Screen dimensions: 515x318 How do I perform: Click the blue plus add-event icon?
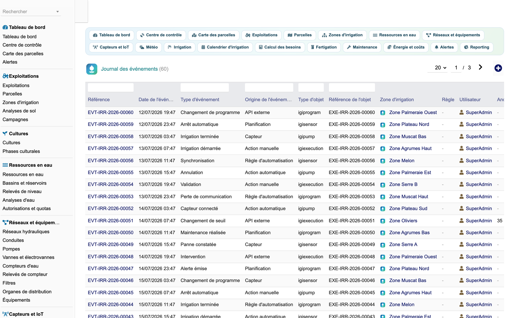point(498,68)
